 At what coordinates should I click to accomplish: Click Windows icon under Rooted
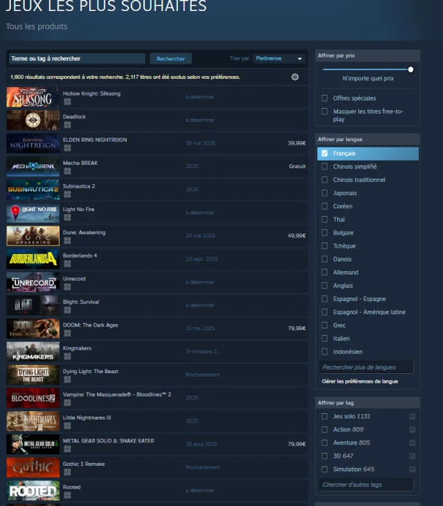[x=67, y=496]
